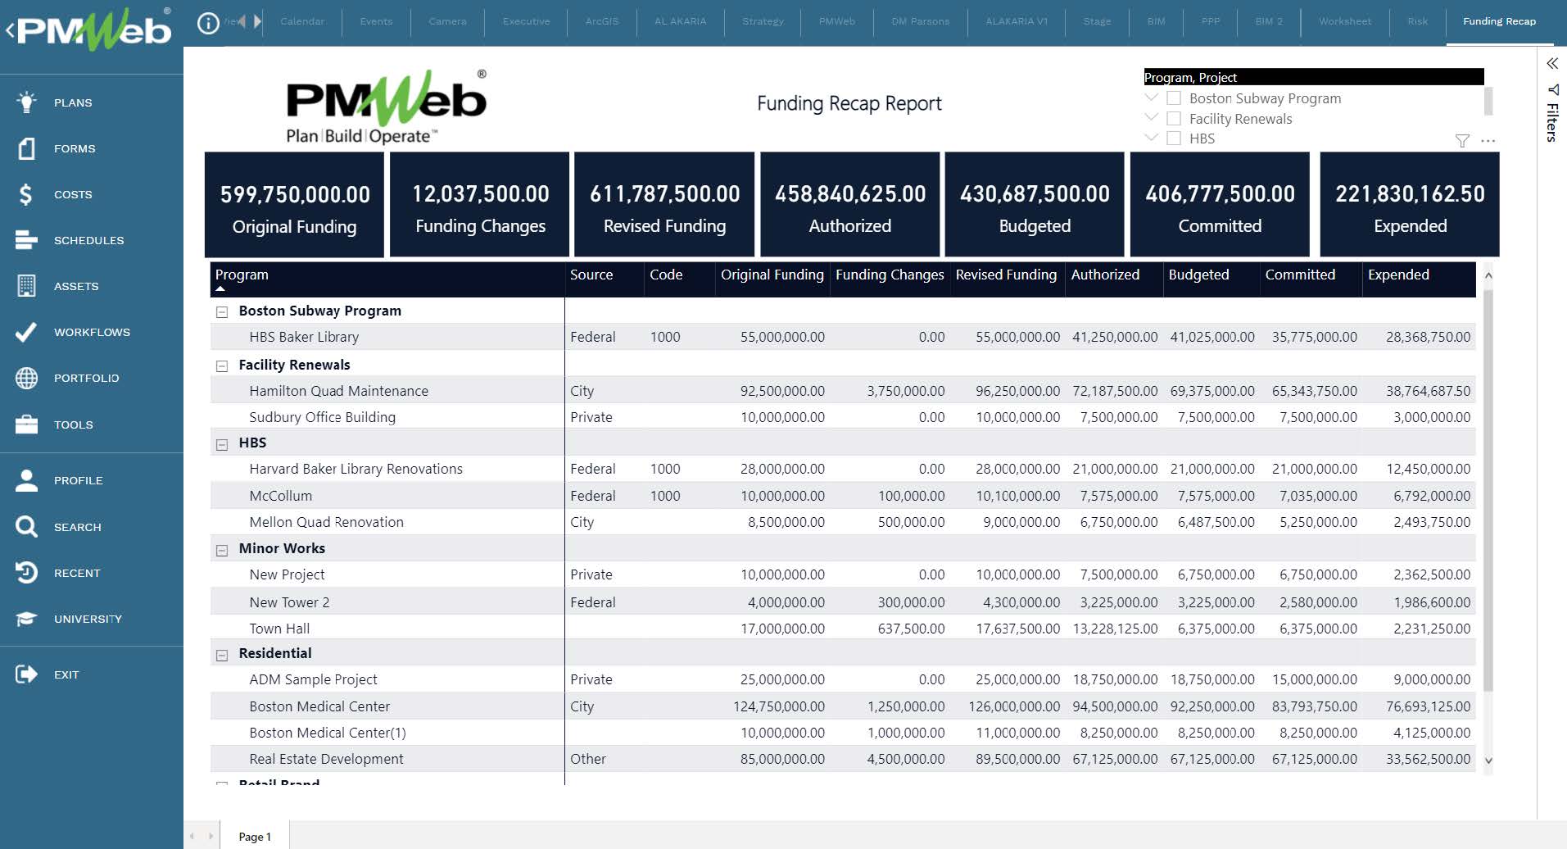
Task: Check the Boston Subway Program checkbox
Action: coord(1174,98)
